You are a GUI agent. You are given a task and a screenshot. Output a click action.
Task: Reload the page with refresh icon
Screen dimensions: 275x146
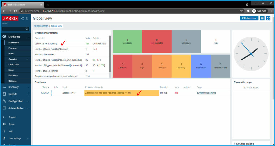[x=15, y=11]
